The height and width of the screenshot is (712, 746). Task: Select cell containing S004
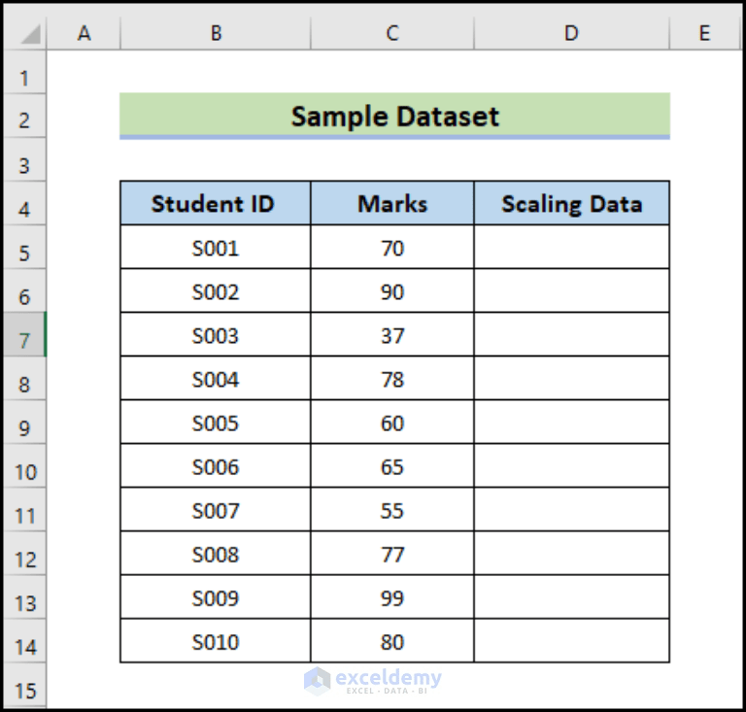[216, 378]
